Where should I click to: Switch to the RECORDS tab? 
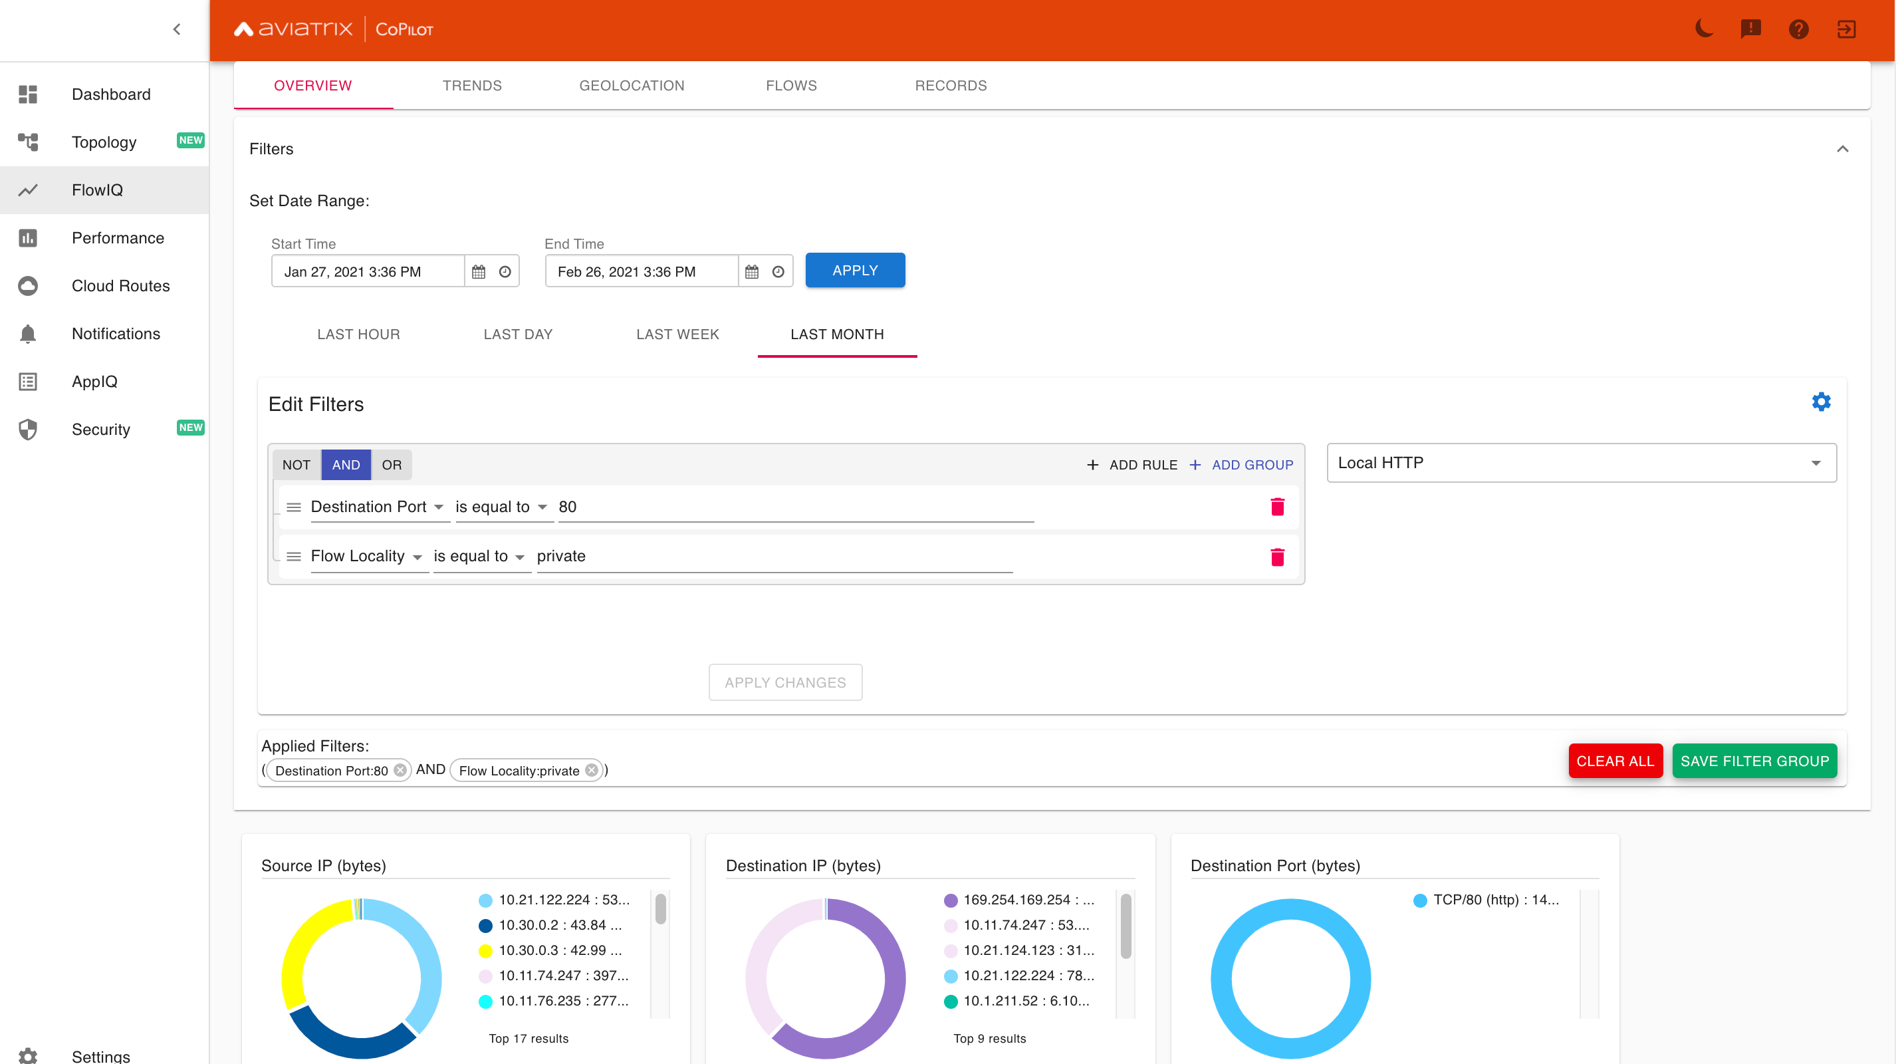pyautogui.click(x=951, y=85)
